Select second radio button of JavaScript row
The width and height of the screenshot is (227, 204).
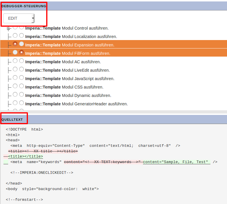[x=22, y=77]
